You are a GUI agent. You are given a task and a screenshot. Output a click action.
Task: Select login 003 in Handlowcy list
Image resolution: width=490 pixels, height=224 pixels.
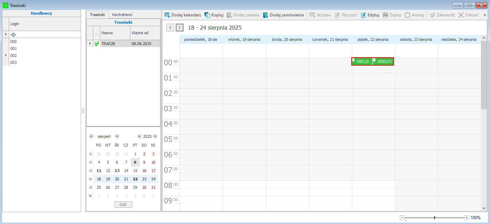point(14,62)
